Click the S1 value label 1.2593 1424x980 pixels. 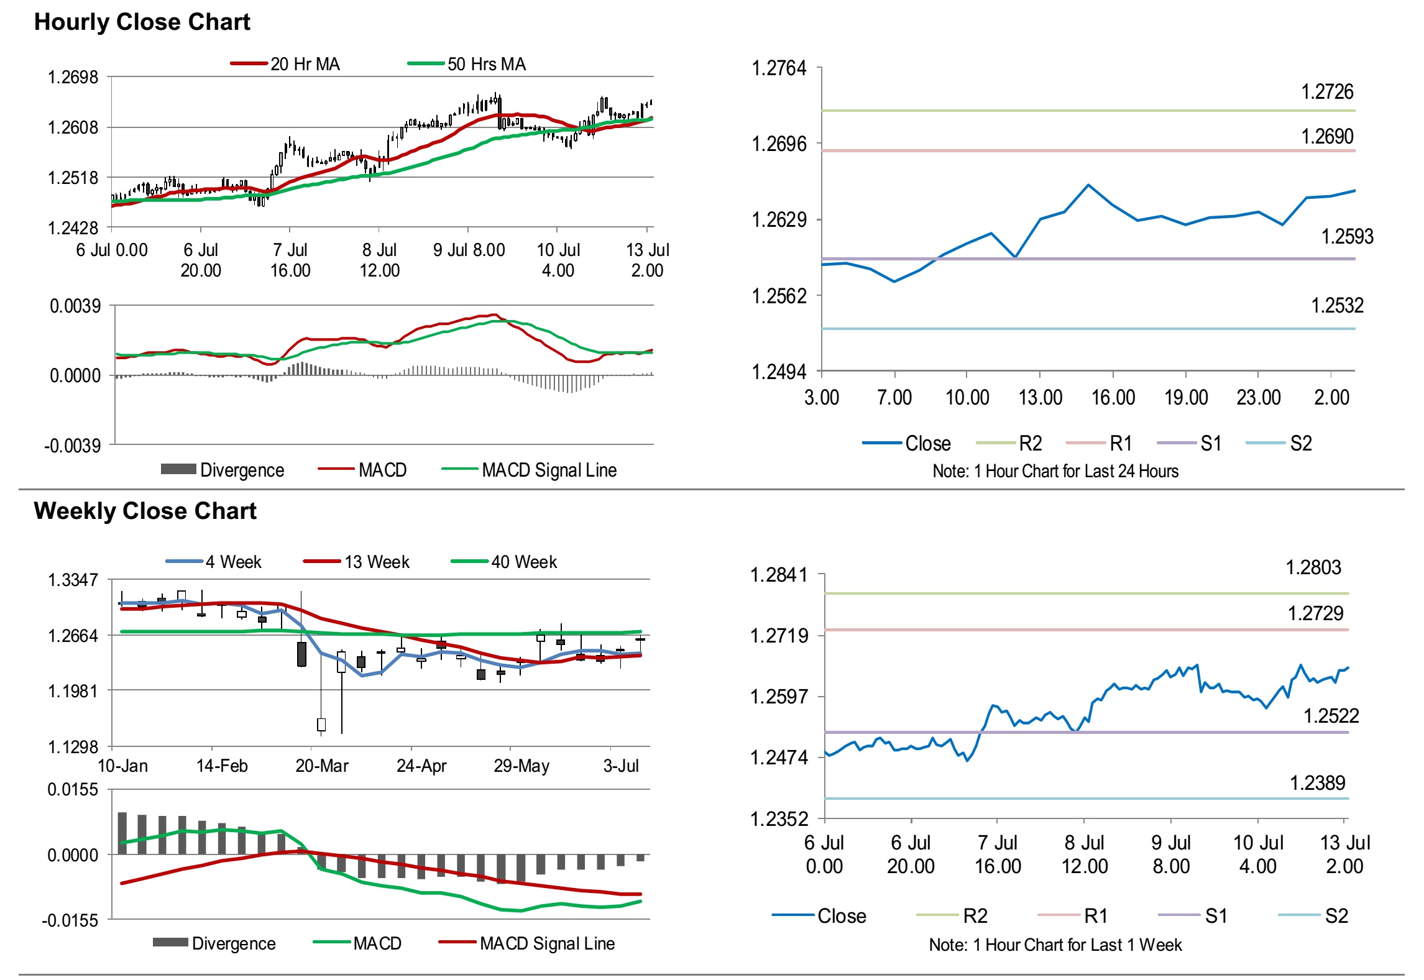point(1346,237)
